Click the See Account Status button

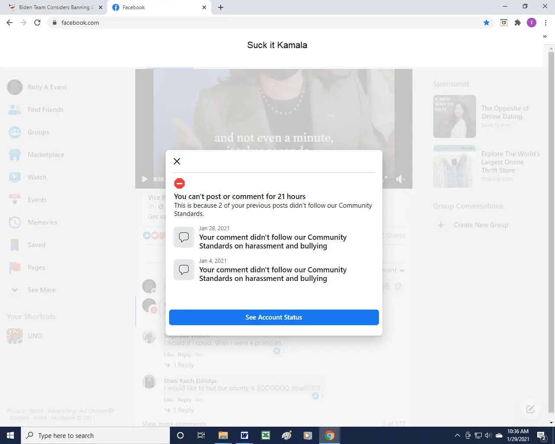point(274,317)
